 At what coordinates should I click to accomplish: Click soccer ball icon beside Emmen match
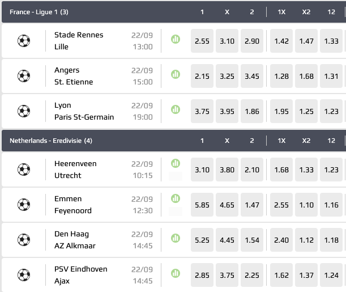pos(24,205)
